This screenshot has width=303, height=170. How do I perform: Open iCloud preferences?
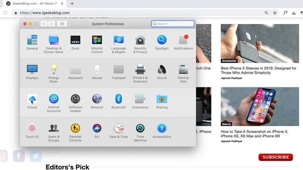click(32, 102)
